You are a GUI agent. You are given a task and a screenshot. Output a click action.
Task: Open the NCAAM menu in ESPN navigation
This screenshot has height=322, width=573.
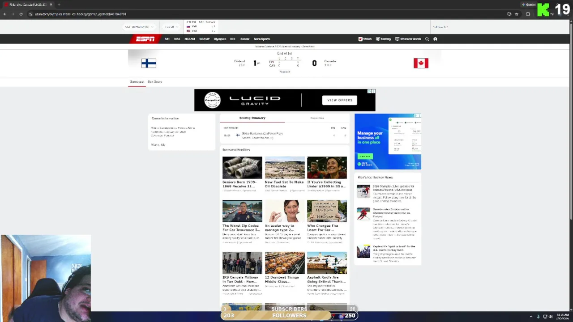pyautogui.click(x=190, y=39)
